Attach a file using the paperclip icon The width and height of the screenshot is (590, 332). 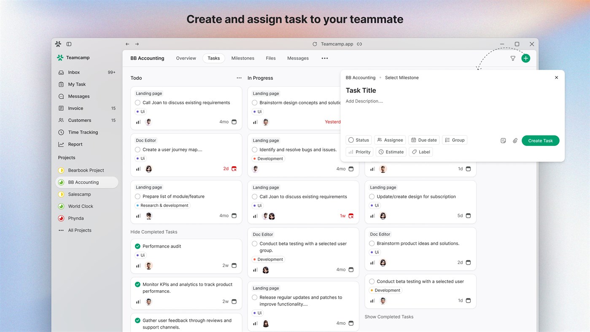point(515,140)
